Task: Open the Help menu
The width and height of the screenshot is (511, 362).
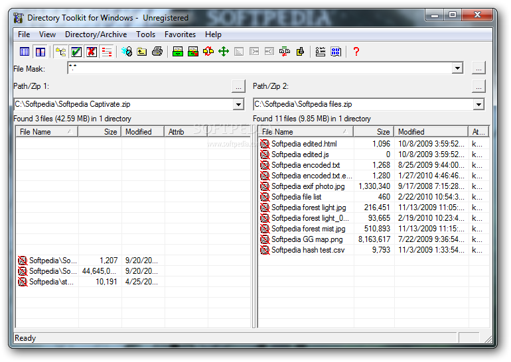Action: (213, 34)
